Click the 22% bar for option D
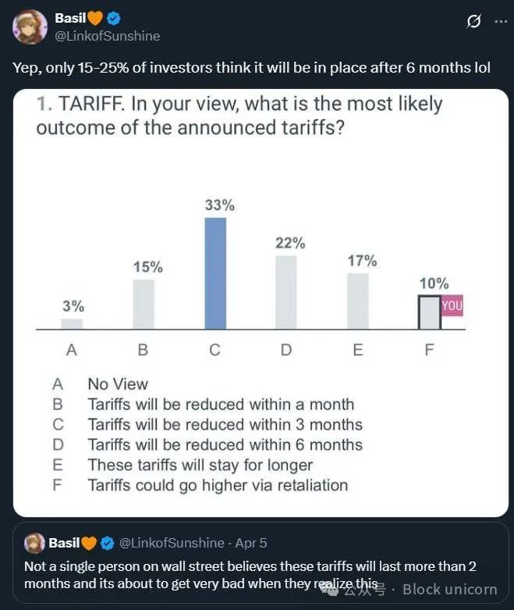The width and height of the screenshot is (514, 610). [x=286, y=292]
